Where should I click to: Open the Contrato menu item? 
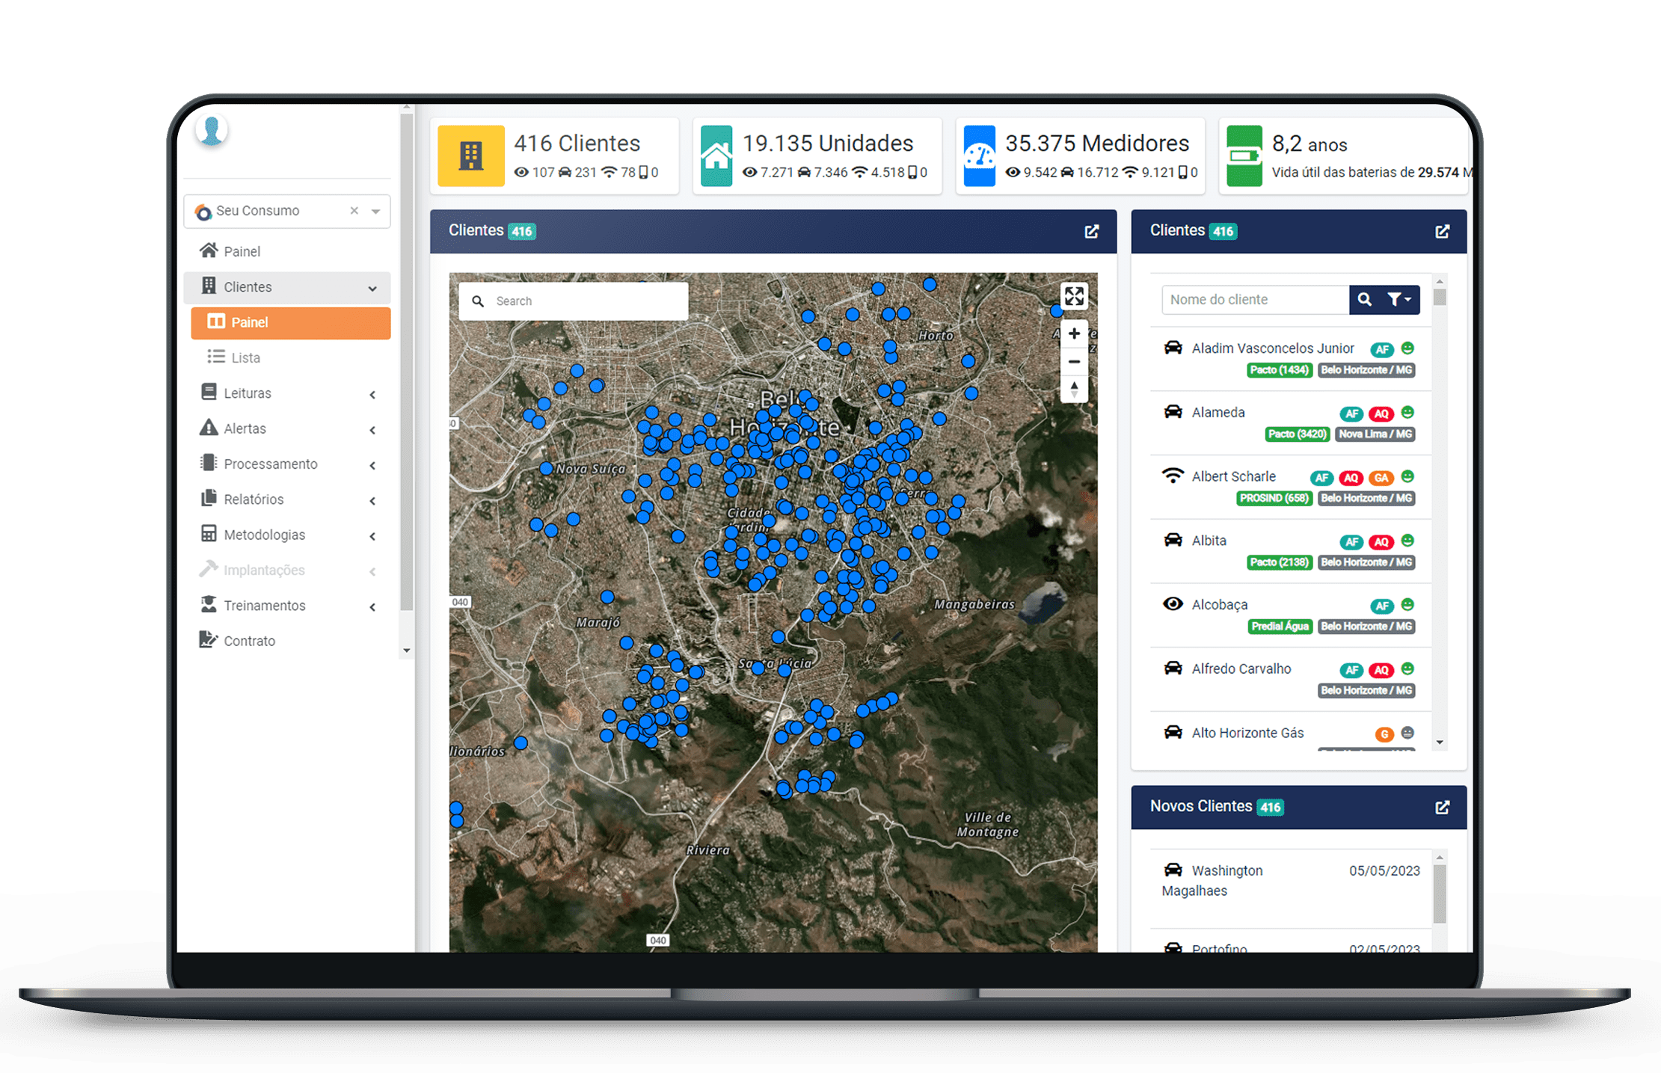288,641
